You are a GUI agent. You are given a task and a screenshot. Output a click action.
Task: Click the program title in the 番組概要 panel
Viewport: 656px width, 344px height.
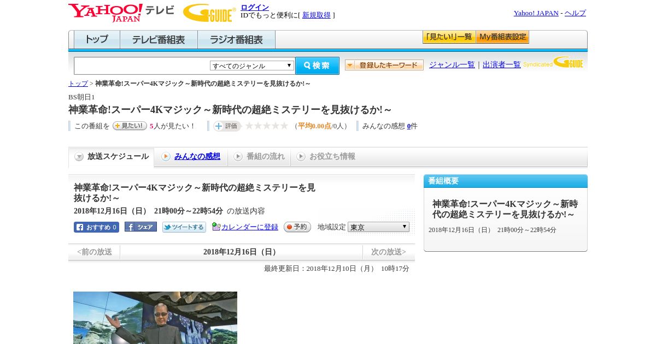click(x=505, y=209)
